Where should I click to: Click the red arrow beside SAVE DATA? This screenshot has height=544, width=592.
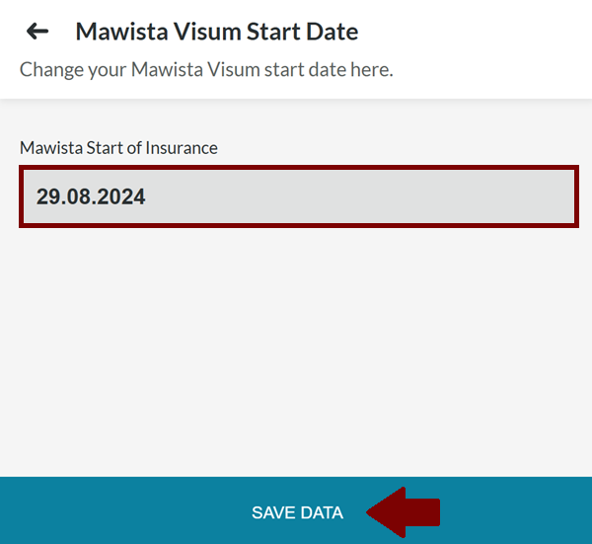(404, 512)
